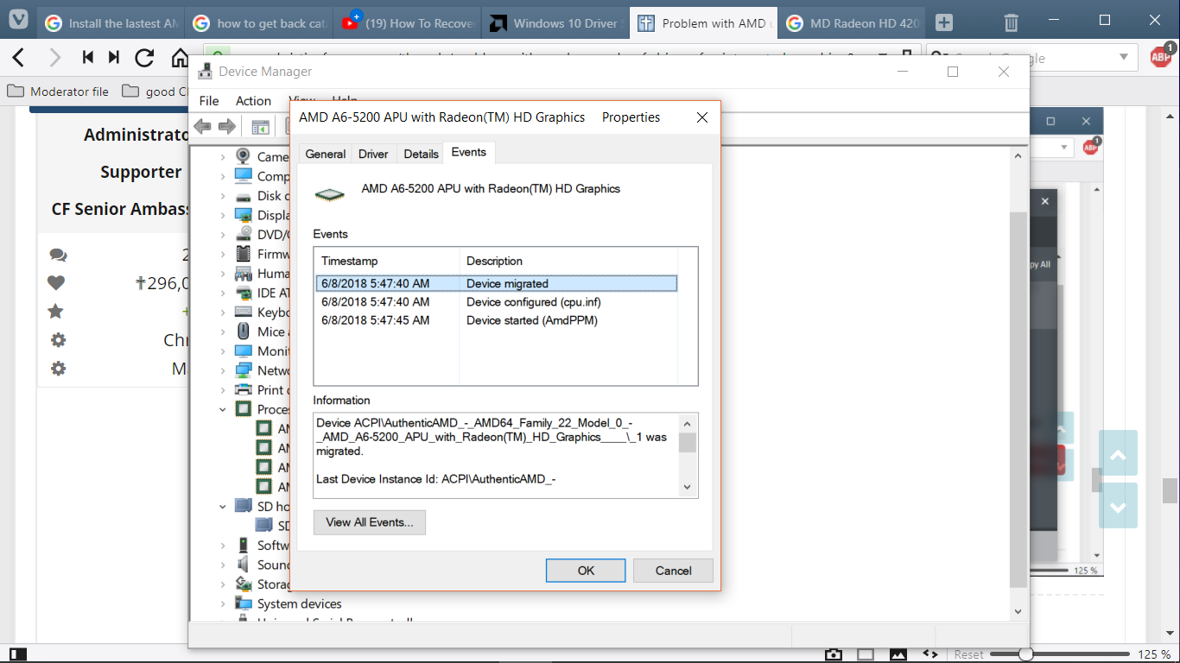Click the page zoom slider handle
This screenshot has width=1180, height=663.
tap(1025, 654)
